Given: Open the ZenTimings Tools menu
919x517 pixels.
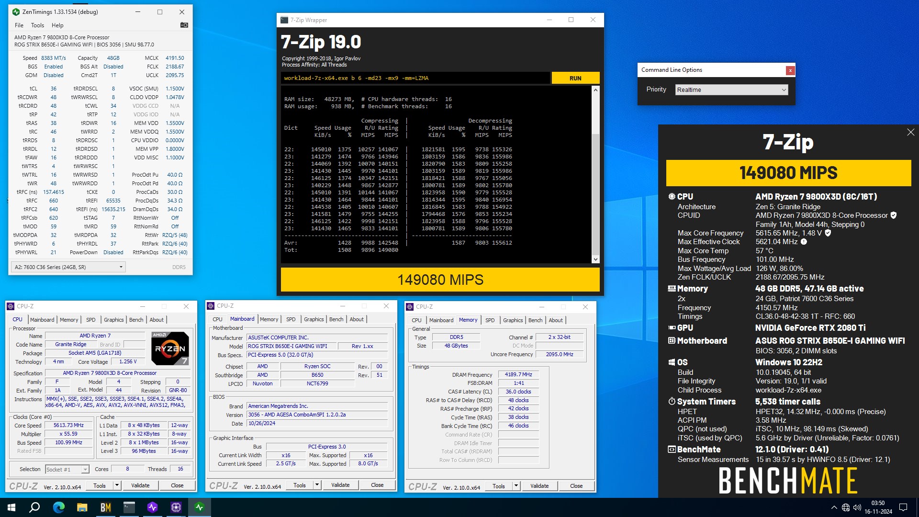Looking at the screenshot, I should tap(37, 25).
